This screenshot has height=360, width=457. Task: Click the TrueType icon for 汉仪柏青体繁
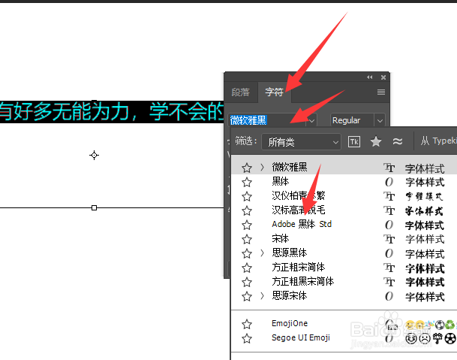(389, 196)
